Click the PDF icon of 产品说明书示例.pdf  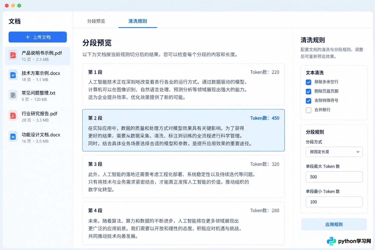[13, 55]
